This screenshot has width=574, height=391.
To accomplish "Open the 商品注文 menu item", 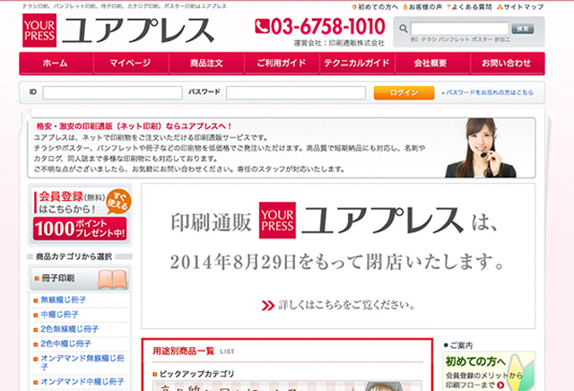I will tap(206, 63).
